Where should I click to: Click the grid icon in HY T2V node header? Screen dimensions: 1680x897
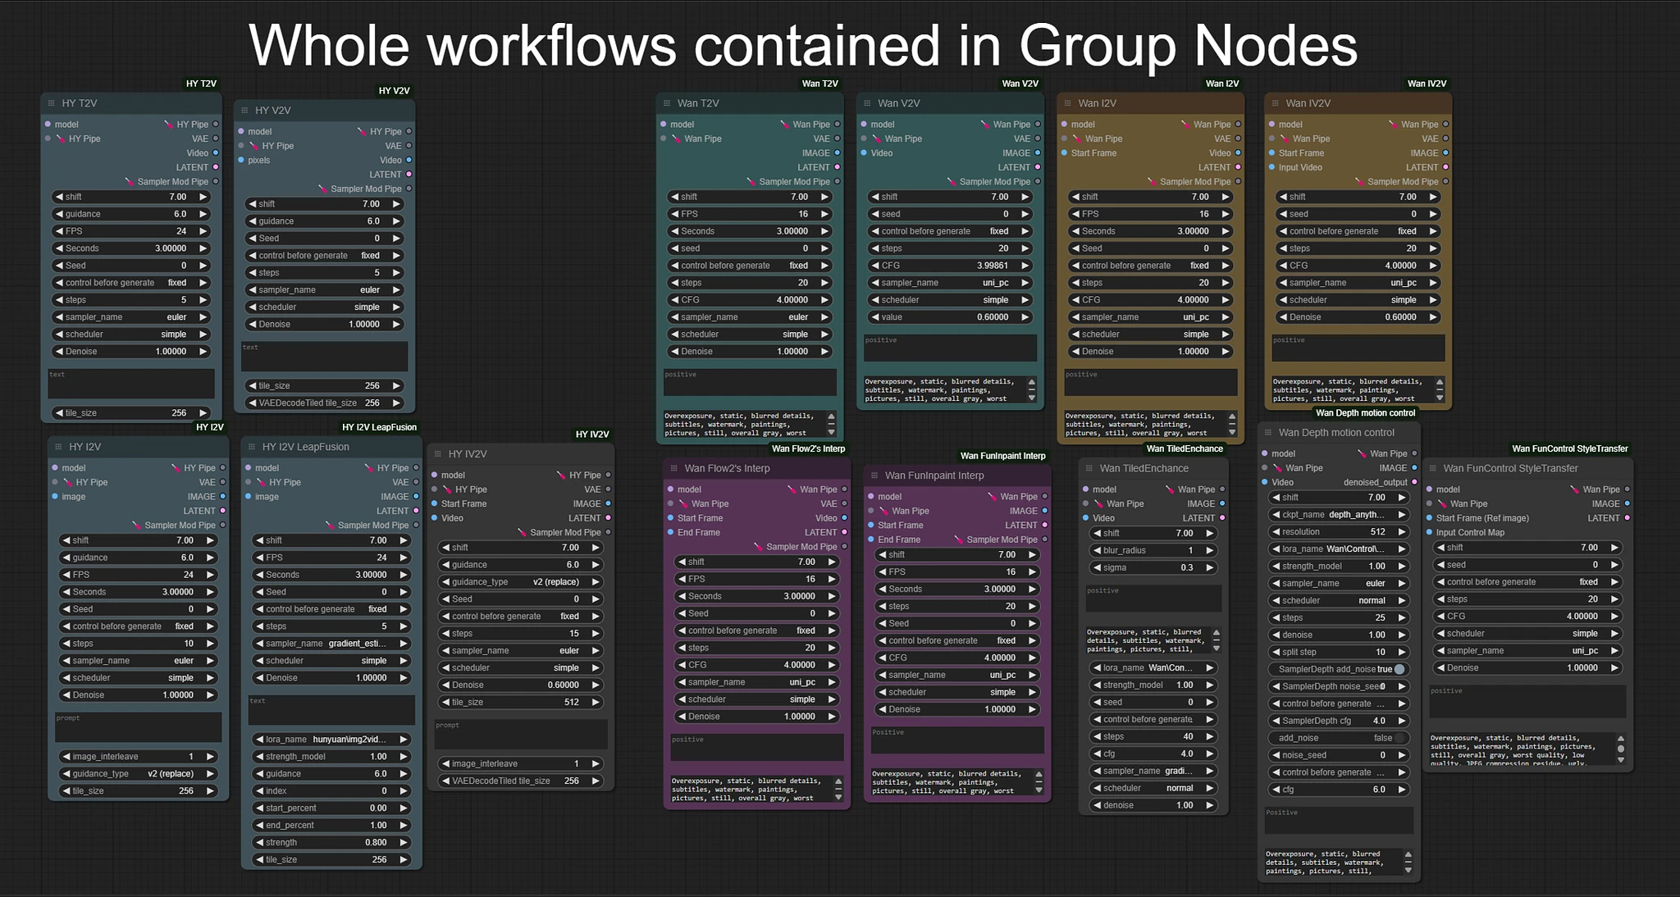[52, 103]
